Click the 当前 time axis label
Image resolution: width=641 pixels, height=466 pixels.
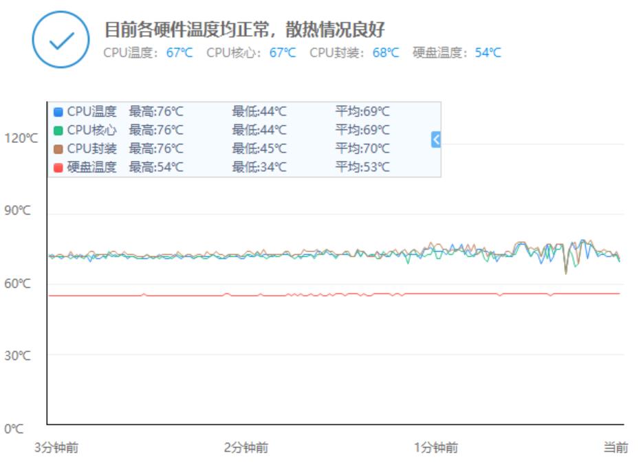point(616,447)
